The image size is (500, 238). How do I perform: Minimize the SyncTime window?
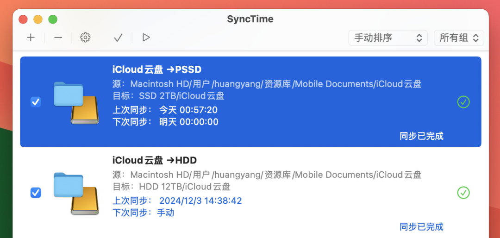38,19
